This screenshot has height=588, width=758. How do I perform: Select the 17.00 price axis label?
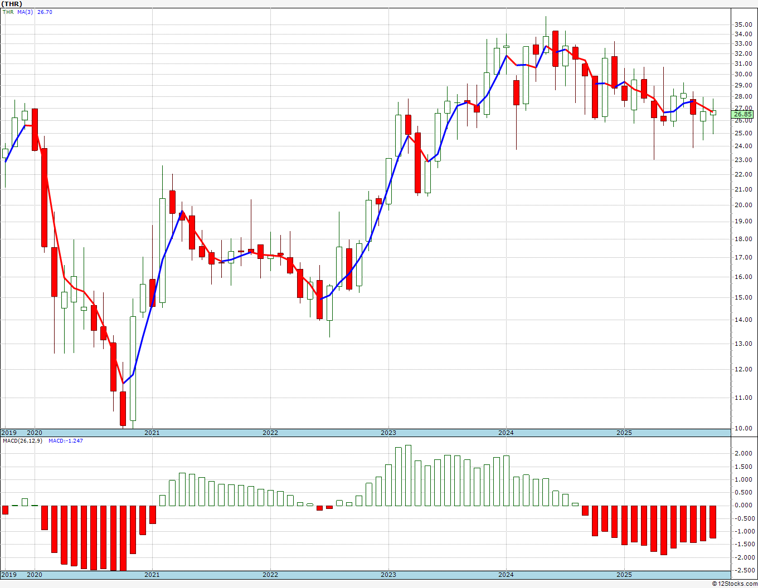(x=743, y=257)
